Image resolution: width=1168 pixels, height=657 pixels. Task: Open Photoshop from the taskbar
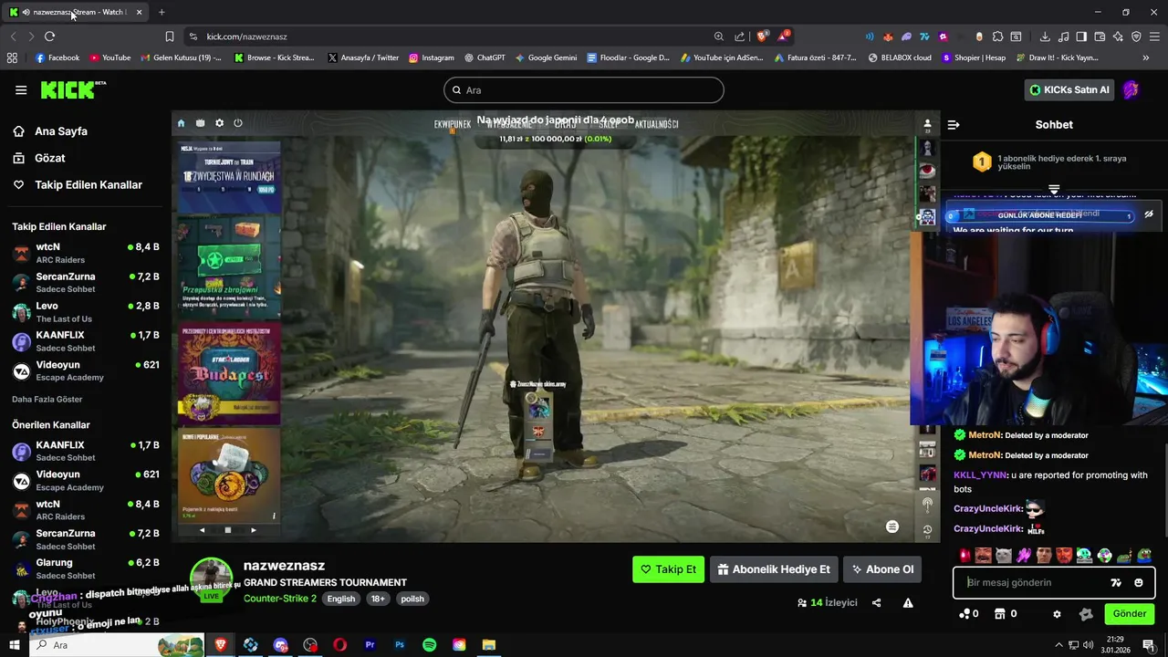[400, 645]
